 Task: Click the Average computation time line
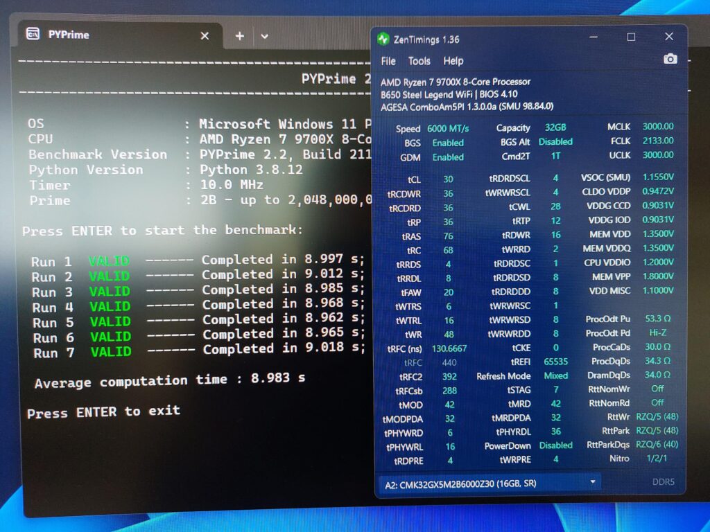click(x=170, y=380)
